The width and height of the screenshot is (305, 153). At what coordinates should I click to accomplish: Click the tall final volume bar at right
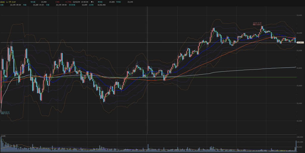click(296, 146)
